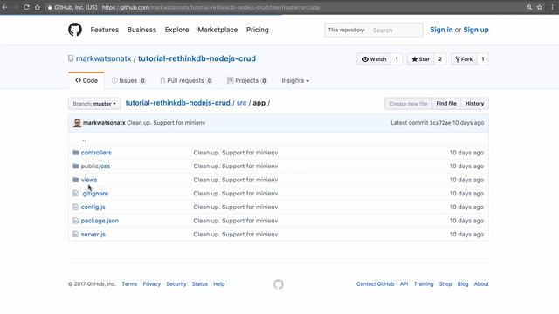Image resolution: width=559 pixels, height=314 pixels.
Task: Click controllers folder icon
Action: pos(76,153)
